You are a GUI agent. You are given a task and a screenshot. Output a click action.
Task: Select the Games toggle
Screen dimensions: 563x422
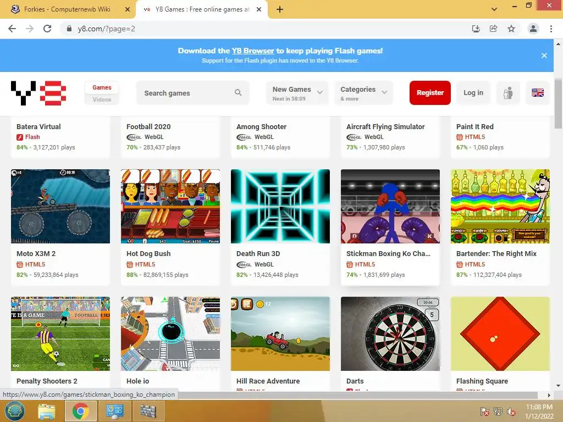pos(102,87)
